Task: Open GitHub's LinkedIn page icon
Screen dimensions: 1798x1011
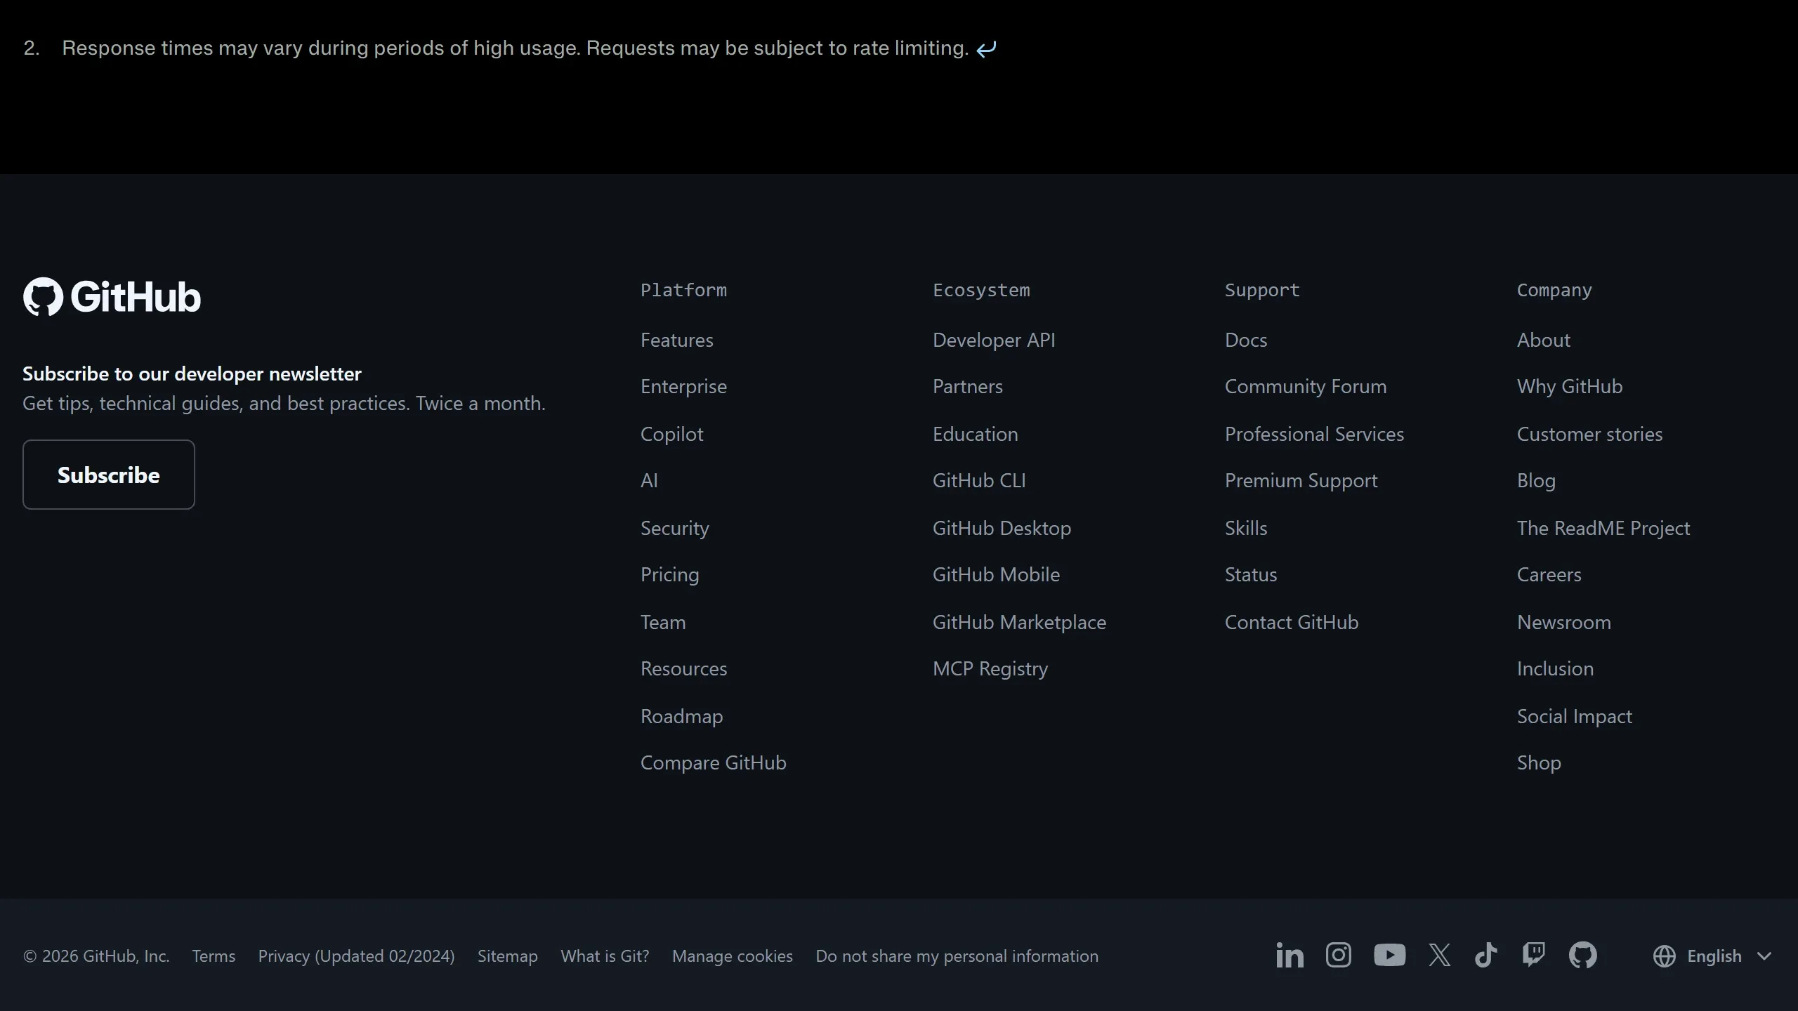Action: tap(1290, 956)
